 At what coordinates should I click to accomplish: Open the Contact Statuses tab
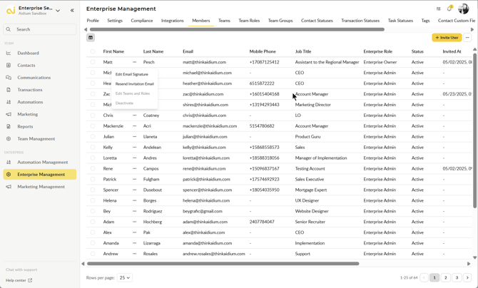coord(317,21)
